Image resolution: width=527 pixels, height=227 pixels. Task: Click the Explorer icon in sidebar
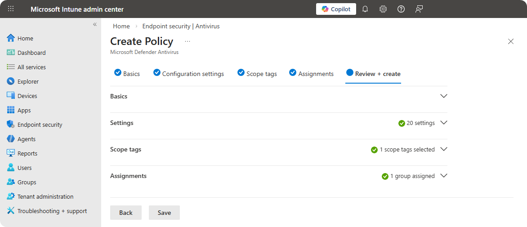tap(11, 81)
